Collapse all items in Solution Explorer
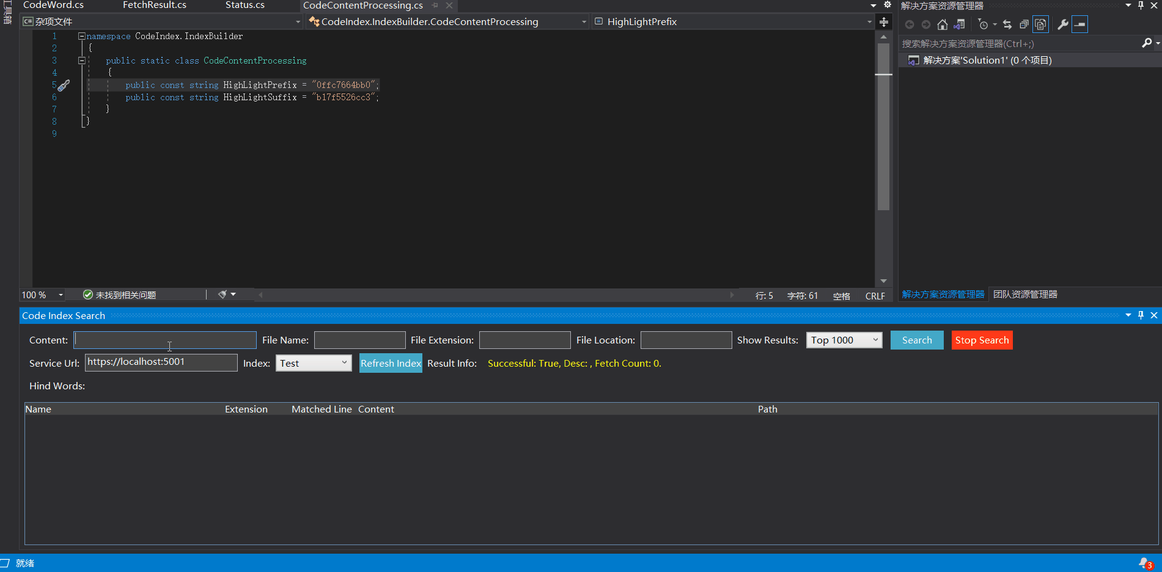 pyautogui.click(x=1024, y=24)
